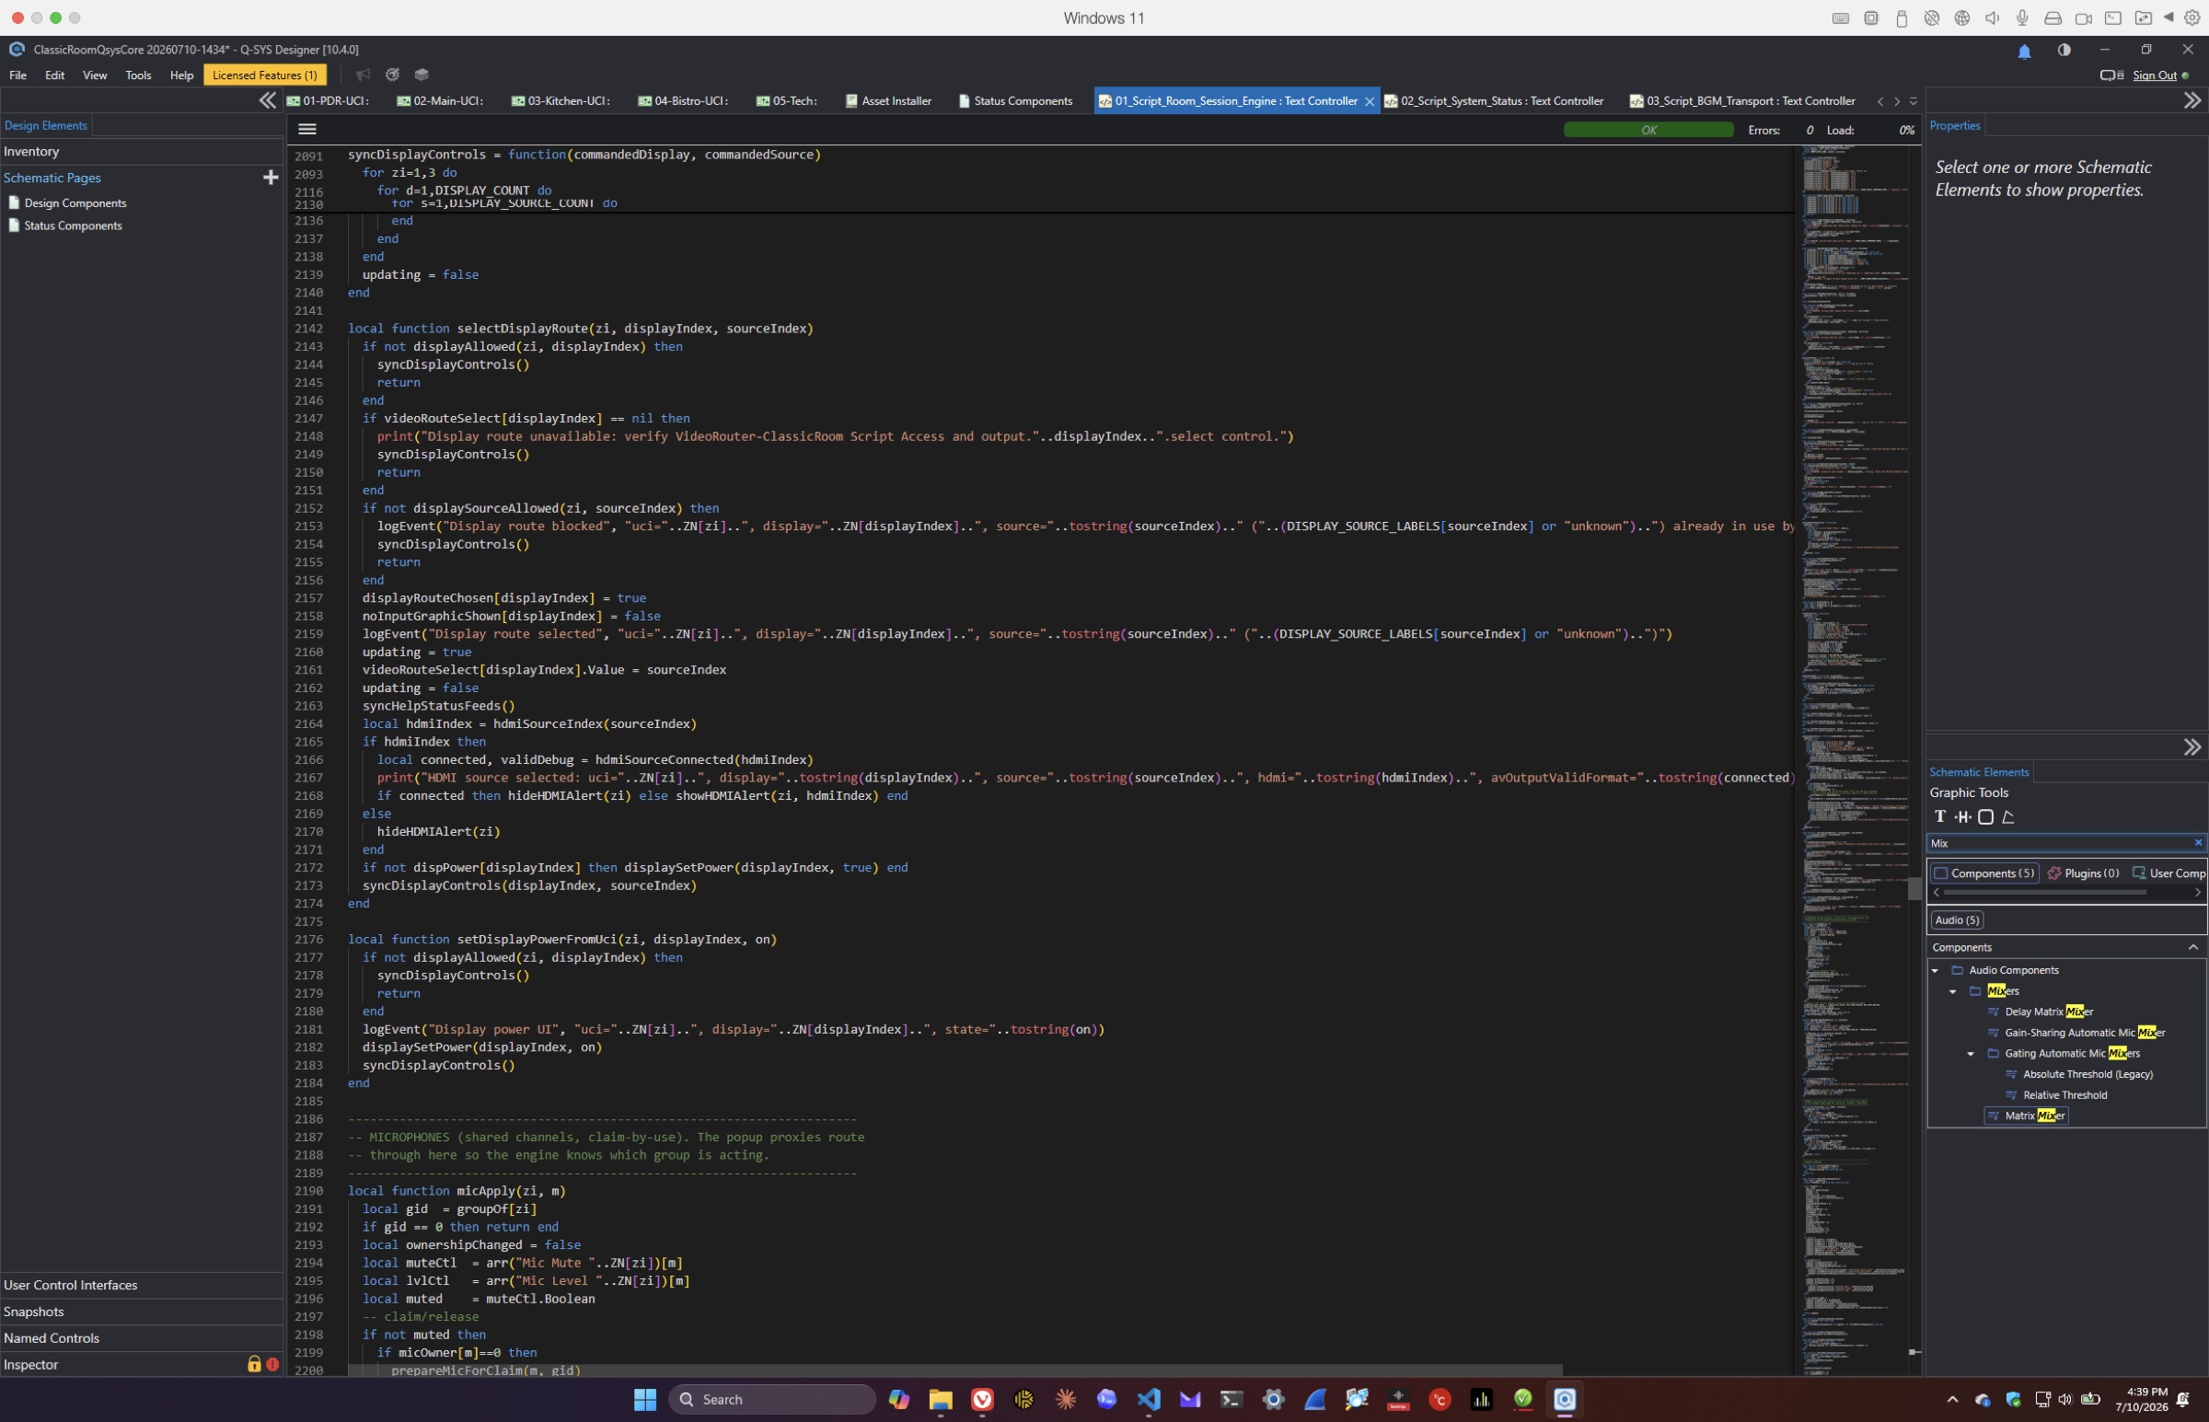Open Terminal from the taskbar
The width and height of the screenshot is (2209, 1422).
(x=1231, y=1399)
